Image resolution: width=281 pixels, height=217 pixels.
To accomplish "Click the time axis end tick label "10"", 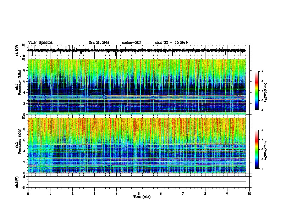I will point(249,194).
